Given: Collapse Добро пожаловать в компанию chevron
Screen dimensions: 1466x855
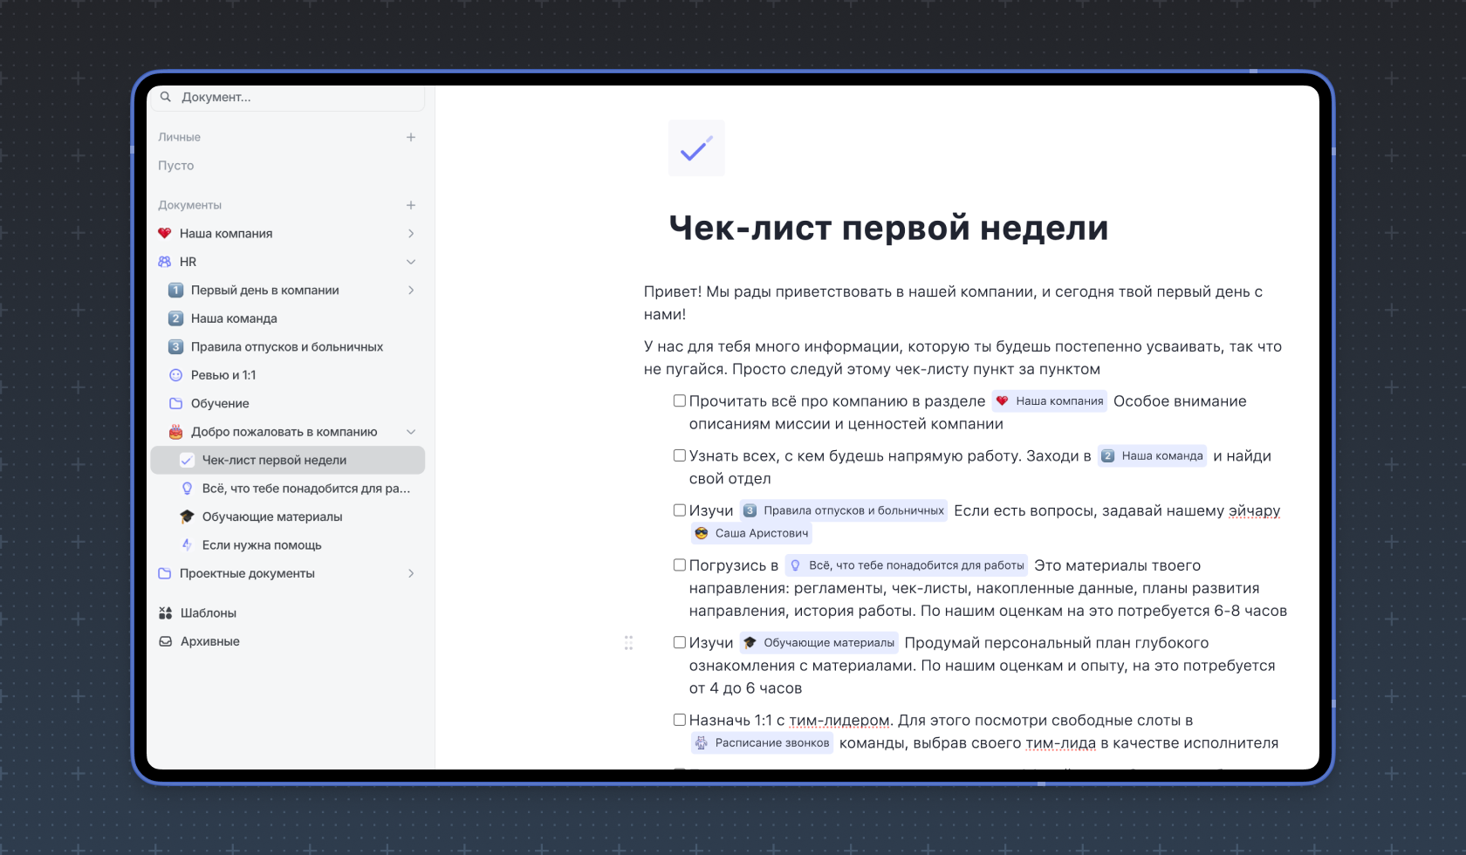Looking at the screenshot, I should coord(411,432).
